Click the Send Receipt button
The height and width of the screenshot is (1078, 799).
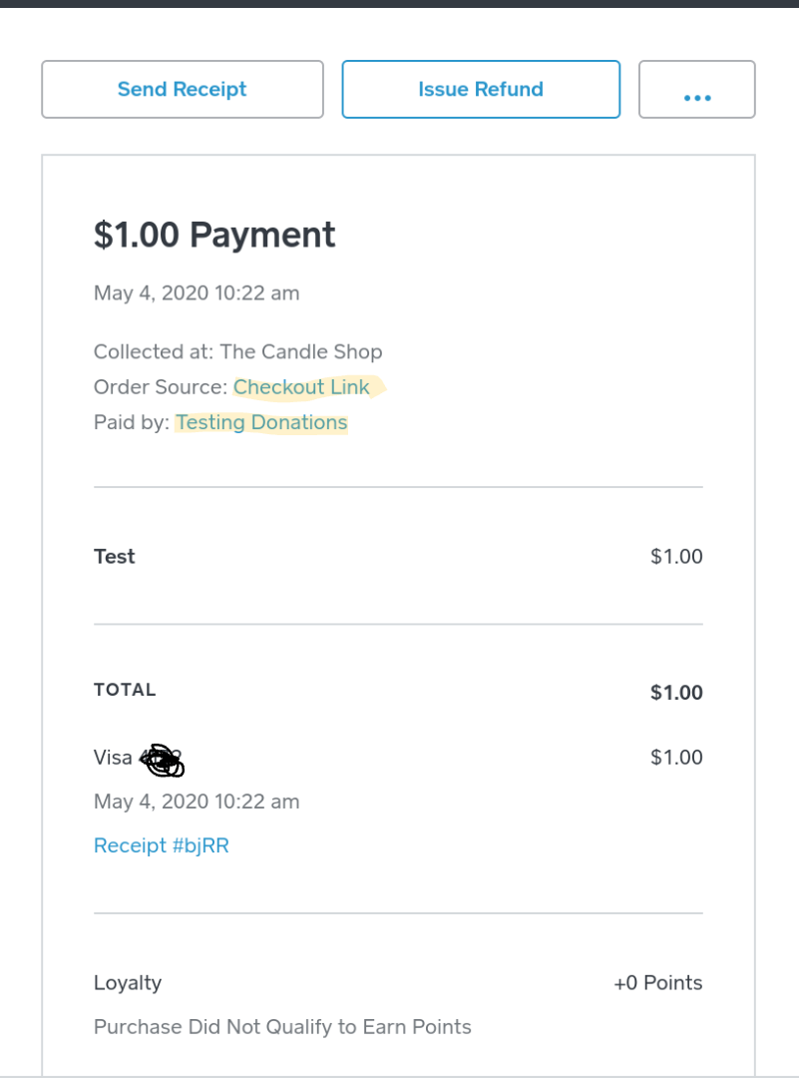pos(182,90)
